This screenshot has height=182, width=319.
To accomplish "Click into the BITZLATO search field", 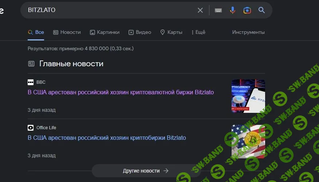I will pos(109,10).
